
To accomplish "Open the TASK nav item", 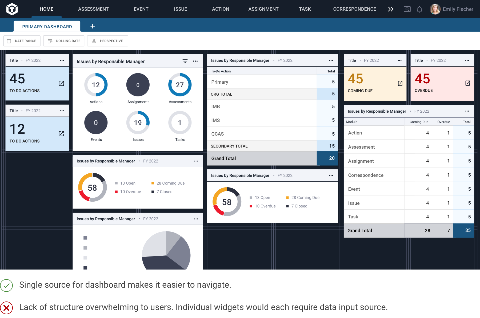I will click(305, 9).
